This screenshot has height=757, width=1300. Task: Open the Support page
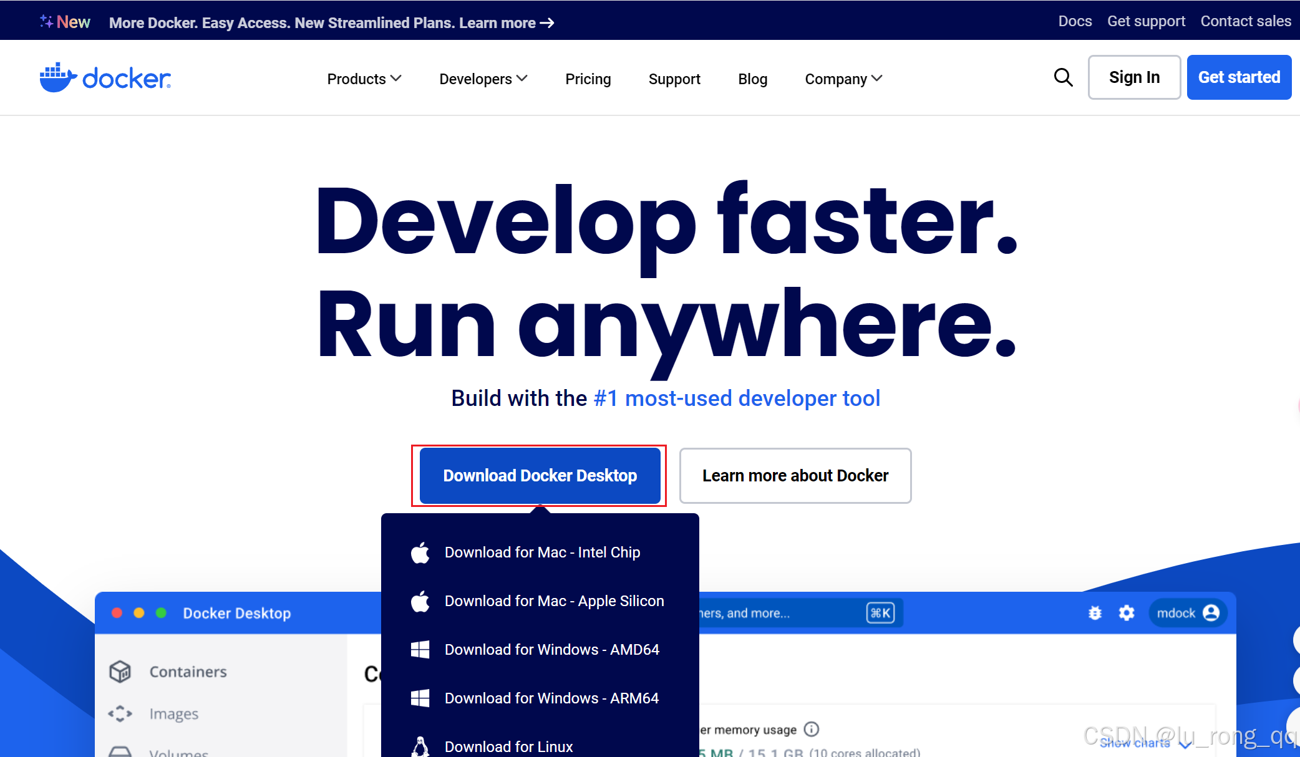674,79
